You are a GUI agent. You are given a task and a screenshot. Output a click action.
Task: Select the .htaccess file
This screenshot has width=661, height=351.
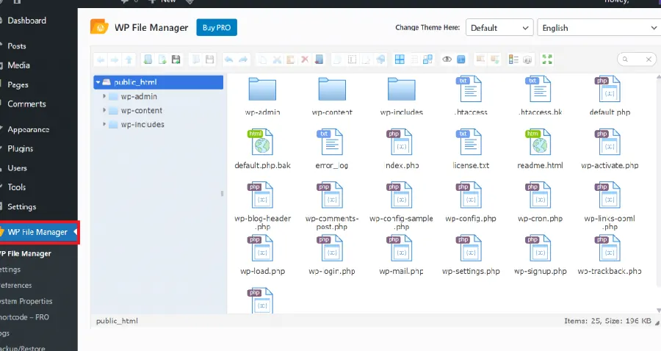coord(471,96)
